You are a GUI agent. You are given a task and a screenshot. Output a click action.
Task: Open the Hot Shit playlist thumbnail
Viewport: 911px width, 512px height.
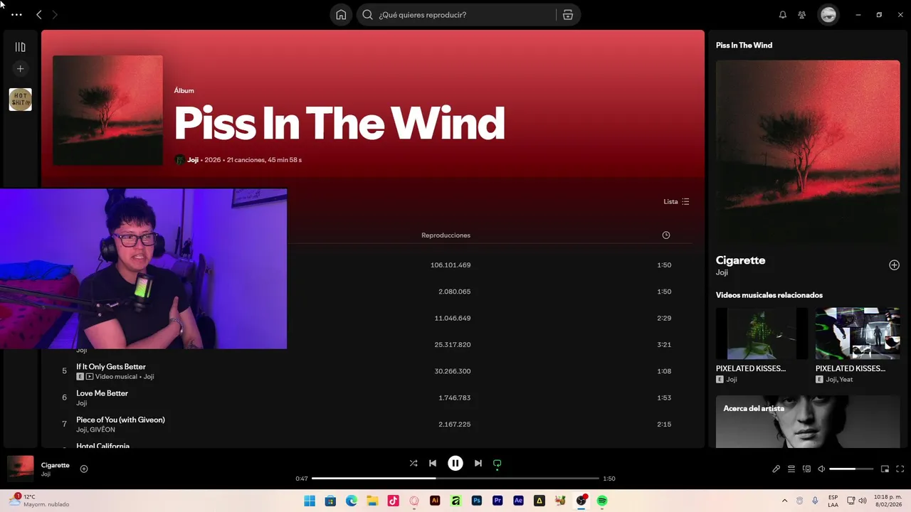click(x=20, y=100)
